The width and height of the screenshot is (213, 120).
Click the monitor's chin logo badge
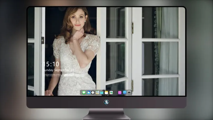(106, 102)
